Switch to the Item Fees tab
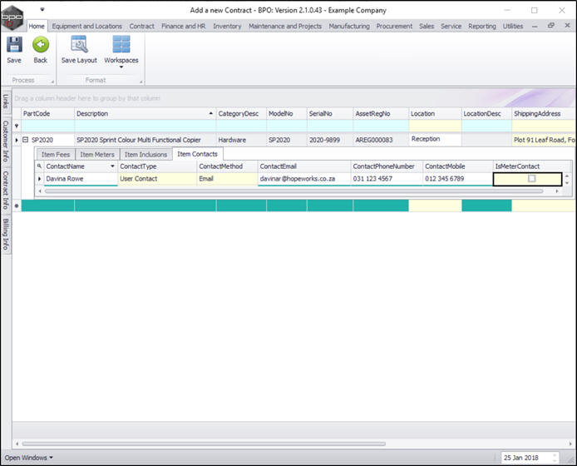577x466 pixels. click(56, 154)
